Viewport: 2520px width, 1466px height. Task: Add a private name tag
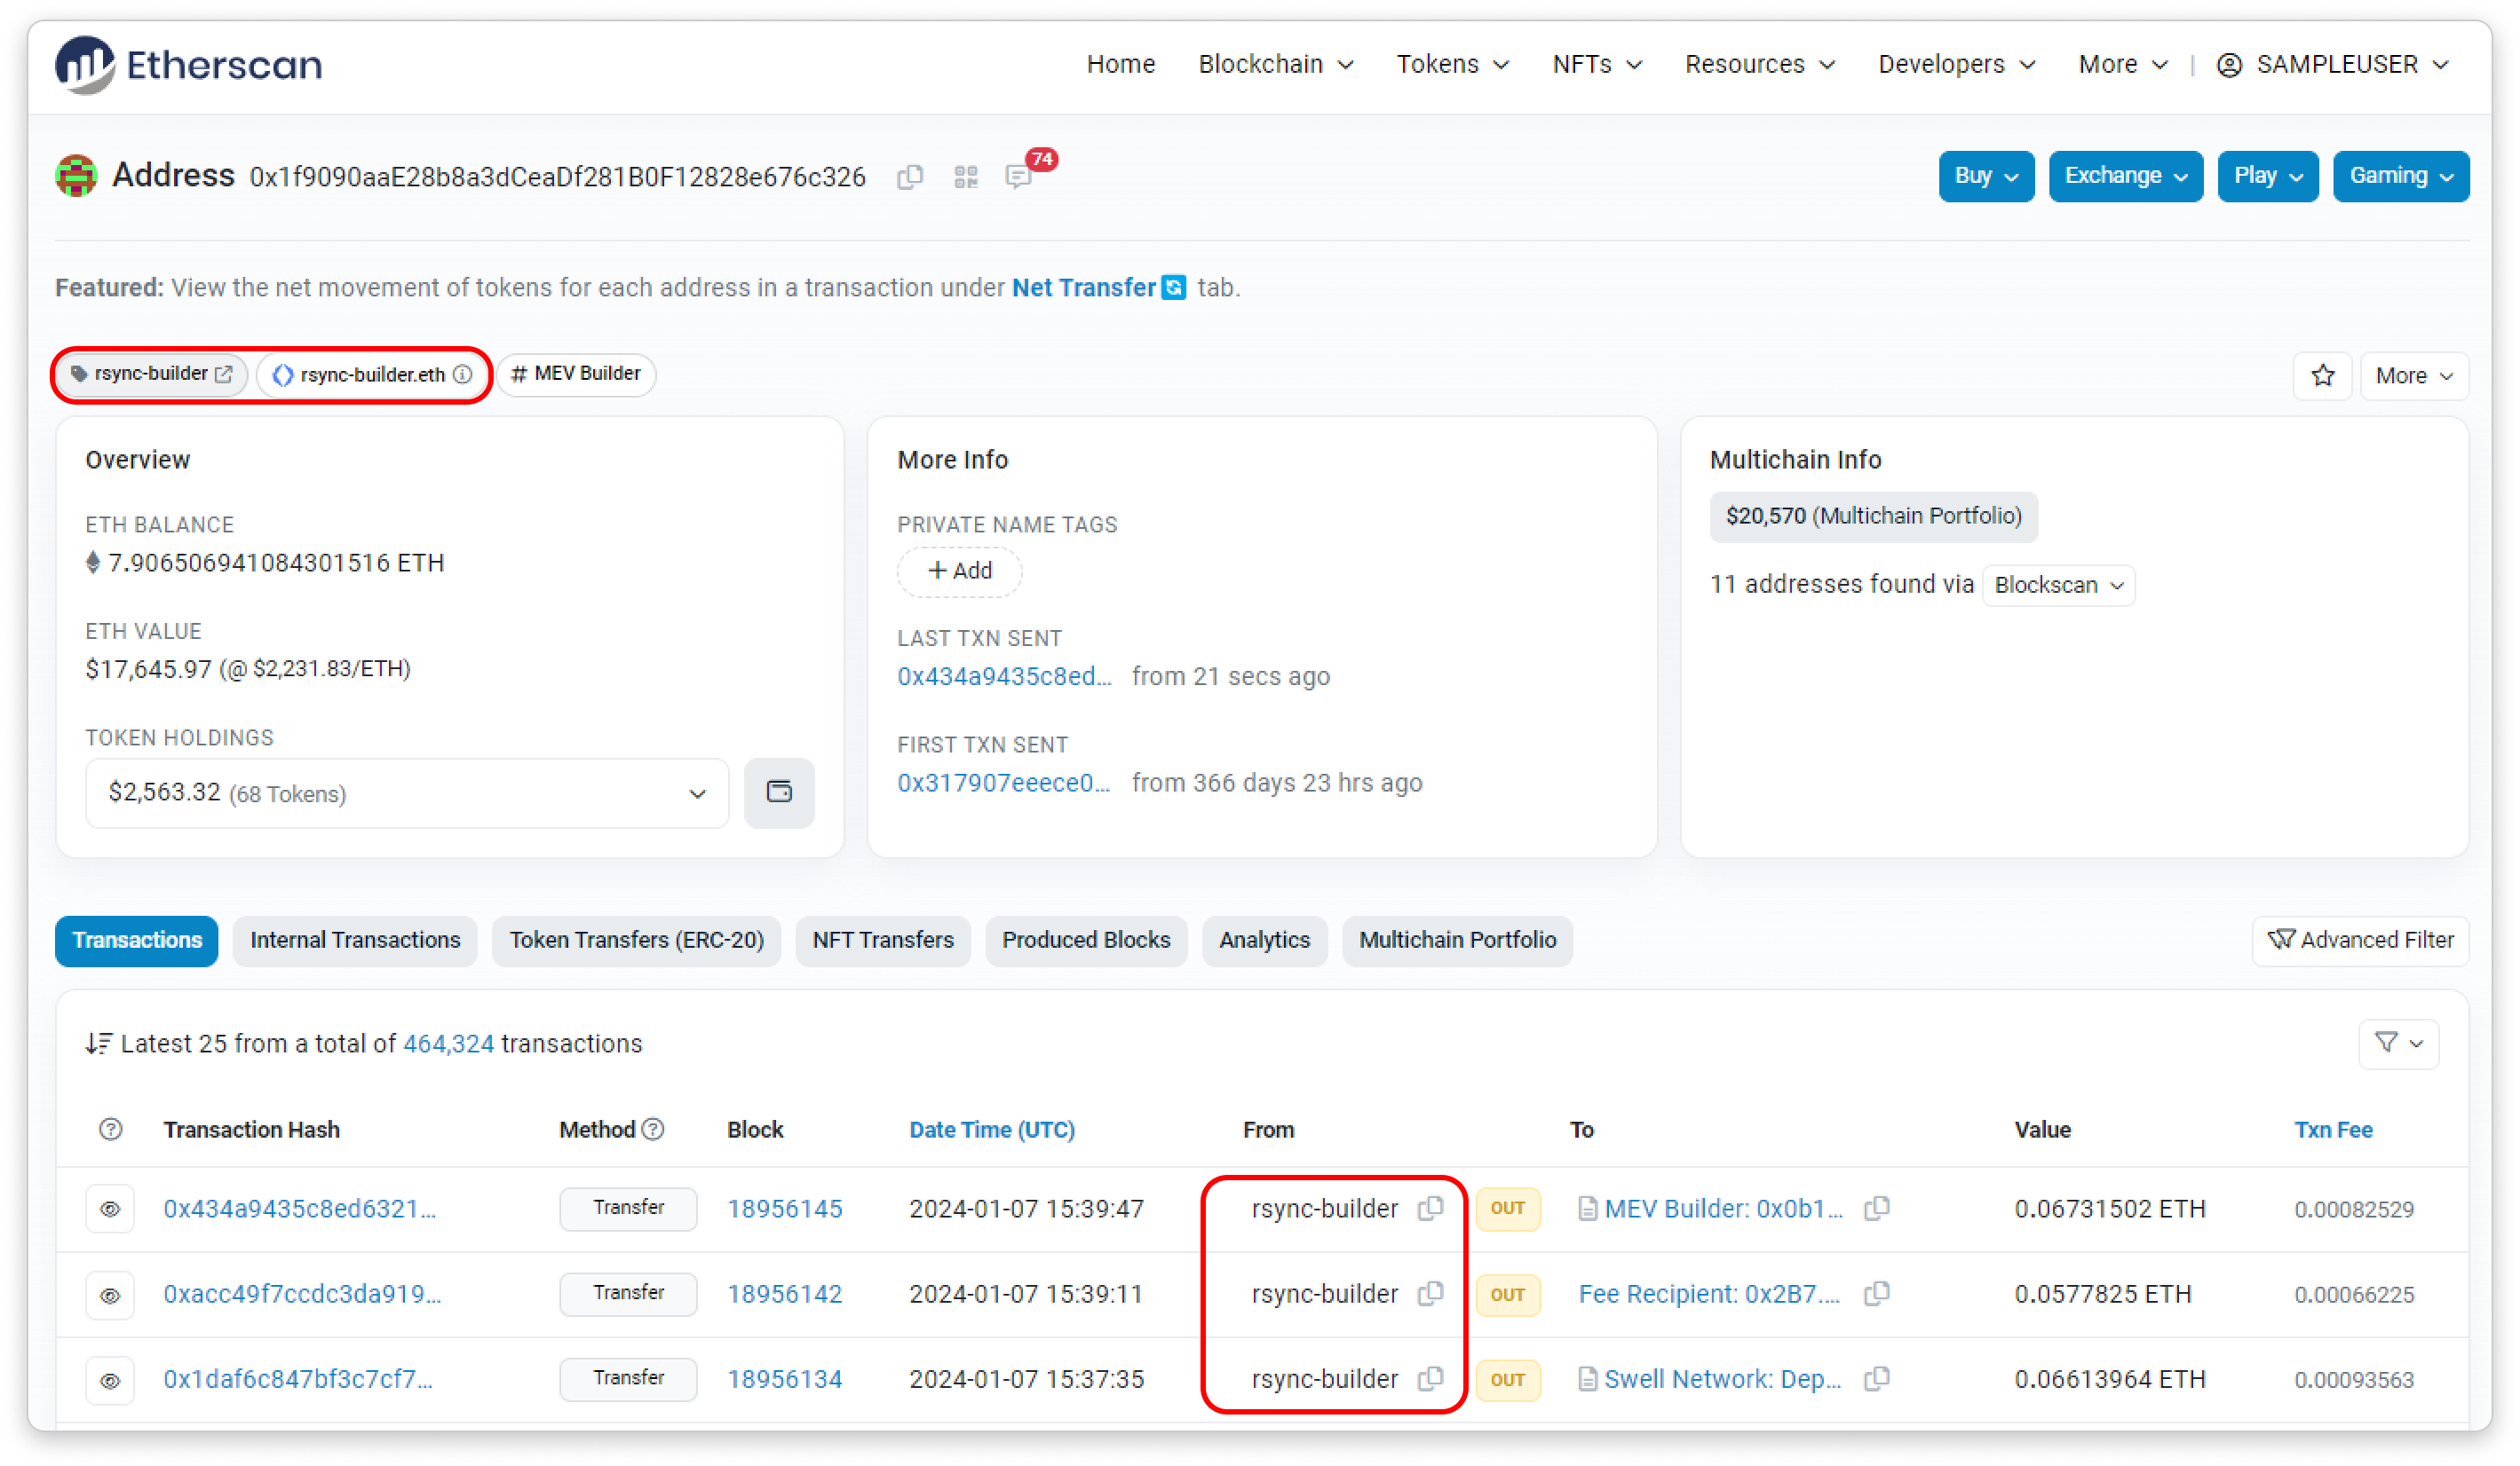[x=959, y=571]
